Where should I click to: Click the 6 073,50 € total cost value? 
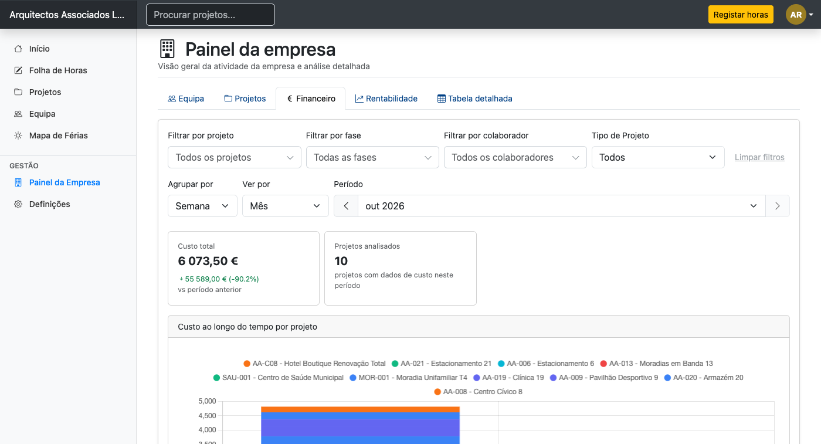(208, 261)
